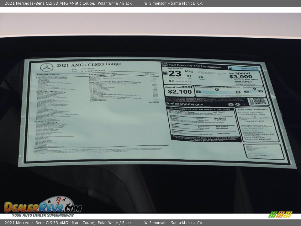Click 'WI Simonson - Santa Monica, CA' in bottom caption
This screenshot has height=226, width=301.
pos(173,223)
